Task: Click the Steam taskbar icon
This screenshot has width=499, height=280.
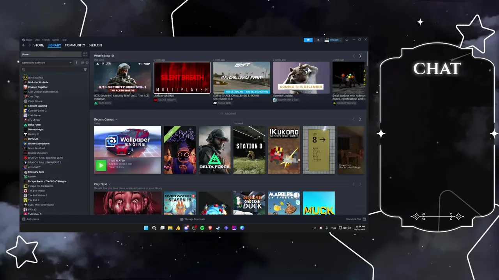Action: (218, 228)
